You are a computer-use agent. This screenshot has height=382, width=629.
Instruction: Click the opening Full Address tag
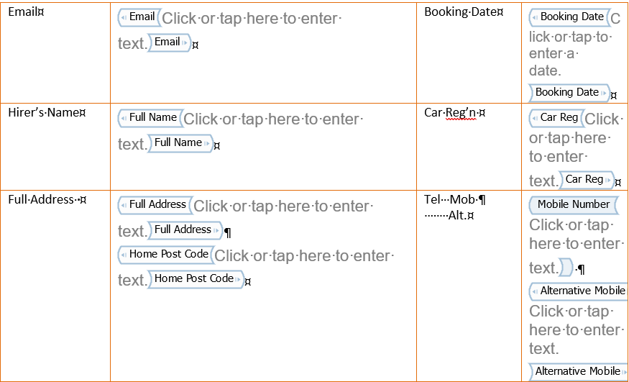coord(155,205)
